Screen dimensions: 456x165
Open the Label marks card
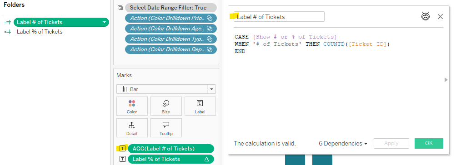click(x=200, y=106)
